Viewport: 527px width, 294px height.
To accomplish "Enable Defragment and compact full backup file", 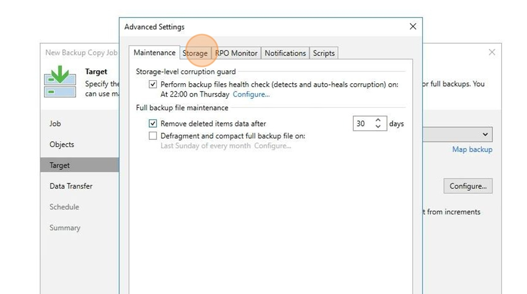I will (x=153, y=136).
